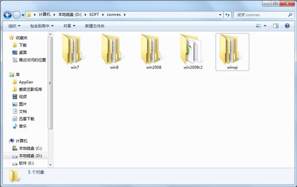Click 计算机 in the address breadcrumb
The image size is (297, 187).
[x=45, y=14]
